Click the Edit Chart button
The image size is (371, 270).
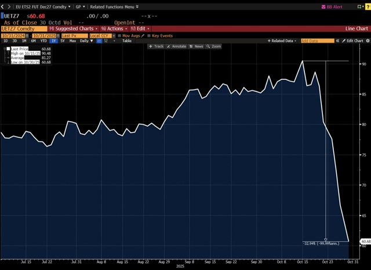(351, 41)
